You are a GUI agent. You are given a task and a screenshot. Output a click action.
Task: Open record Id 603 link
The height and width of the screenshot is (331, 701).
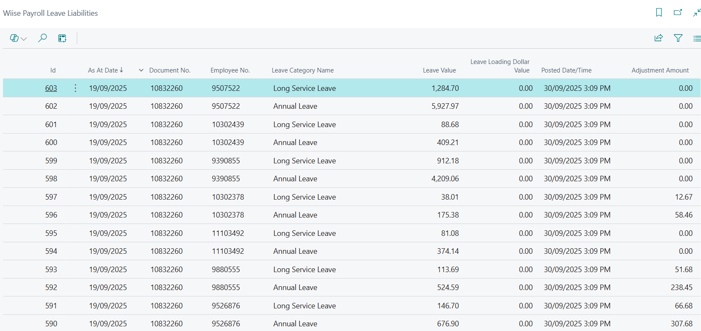(51, 88)
